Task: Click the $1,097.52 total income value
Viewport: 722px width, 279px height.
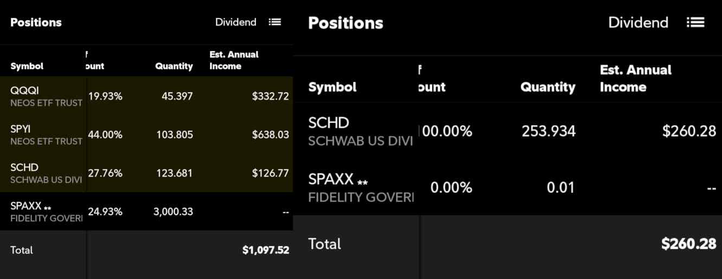Action: (266, 250)
